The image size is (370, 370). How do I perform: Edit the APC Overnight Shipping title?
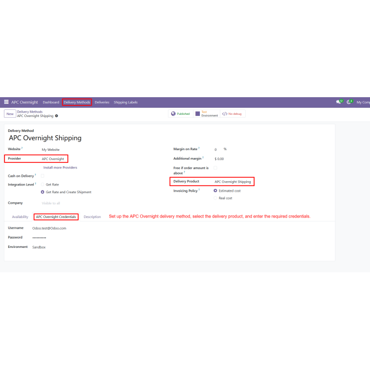45,138
